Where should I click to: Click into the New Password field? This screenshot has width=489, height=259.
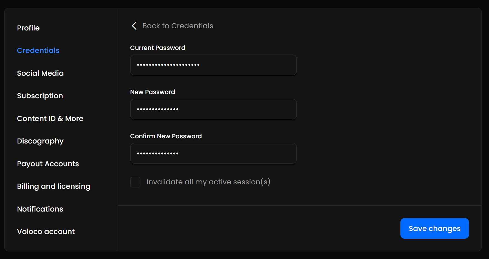pyautogui.click(x=213, y=109)
